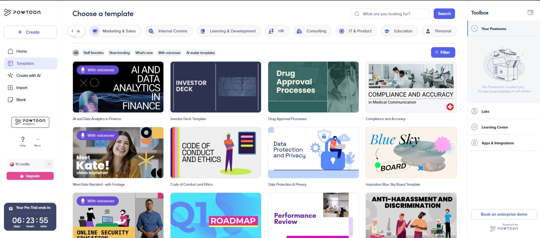Screen dimensions: 540x238
Task: Open AI and Data Analytics in Finance template
Action: [x=118, y=87]
